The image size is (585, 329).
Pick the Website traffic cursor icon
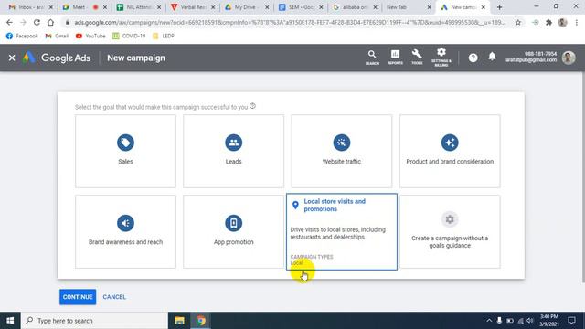click(x=341, y=143)
